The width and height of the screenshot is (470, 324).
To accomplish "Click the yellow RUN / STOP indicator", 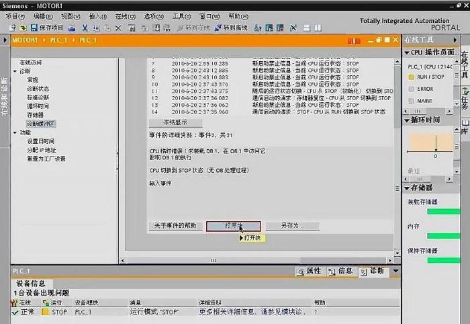I will (x=411, y=77).
